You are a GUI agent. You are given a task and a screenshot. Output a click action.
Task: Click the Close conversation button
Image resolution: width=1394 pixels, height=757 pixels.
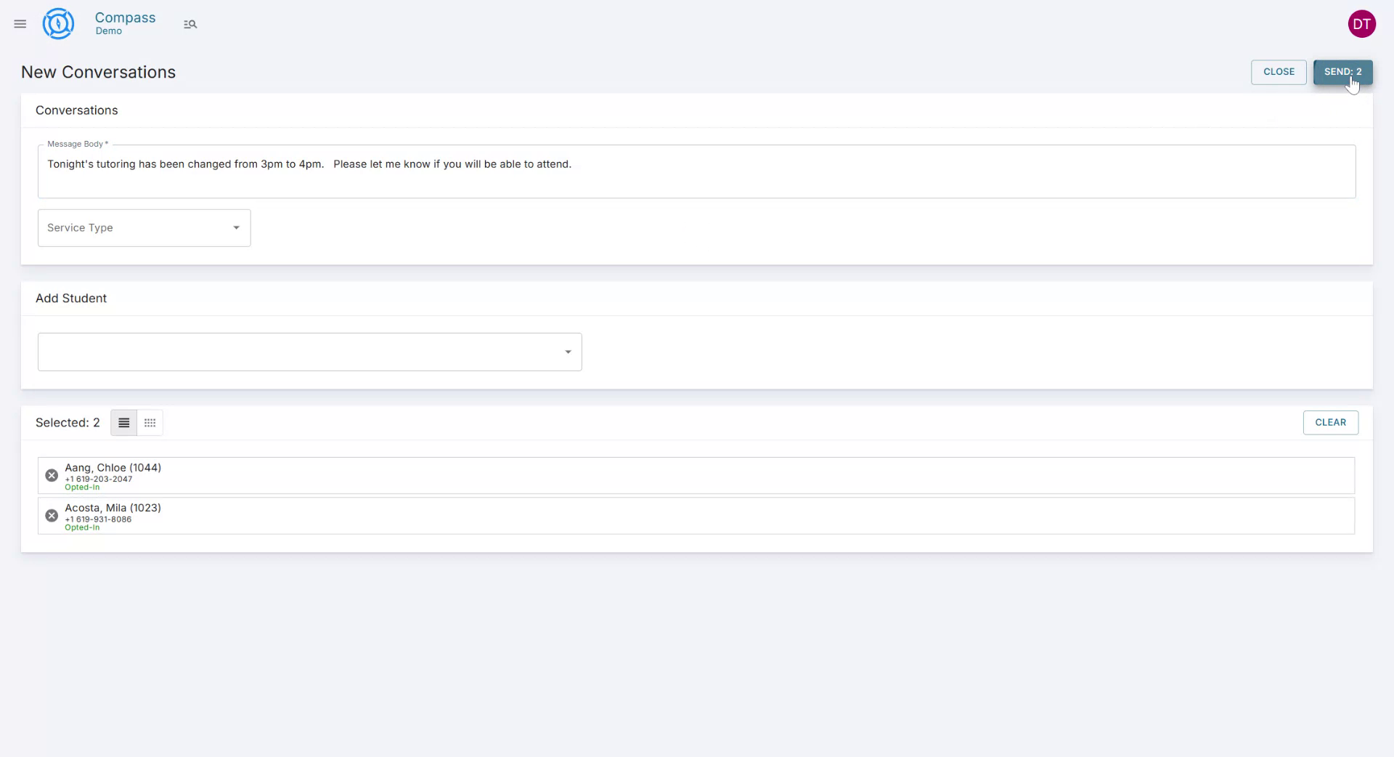pos(1278,72)
